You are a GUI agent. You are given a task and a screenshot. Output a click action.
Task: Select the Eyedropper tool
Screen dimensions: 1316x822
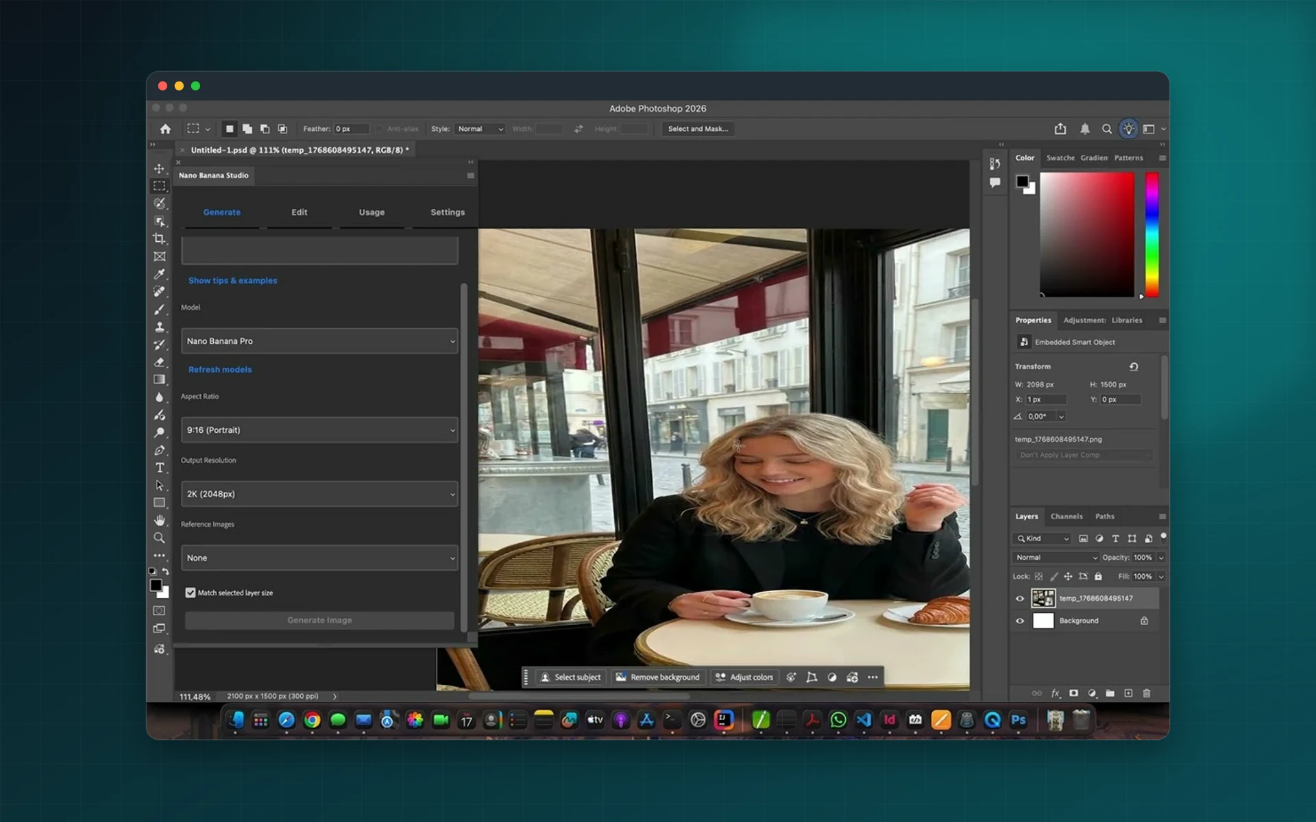(159, 274)
